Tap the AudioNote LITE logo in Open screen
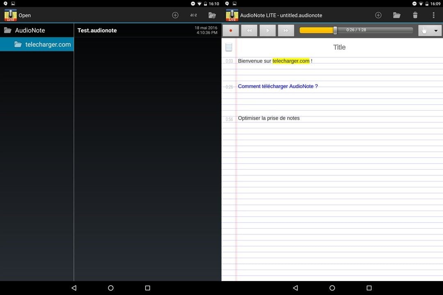443x295 pixels. pyautogui.click(x=10, y=15)
